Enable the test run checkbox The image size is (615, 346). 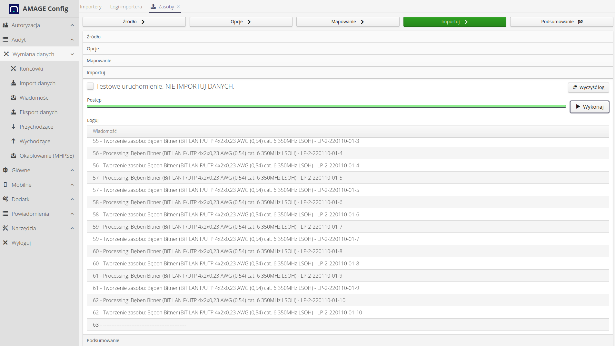90,86
